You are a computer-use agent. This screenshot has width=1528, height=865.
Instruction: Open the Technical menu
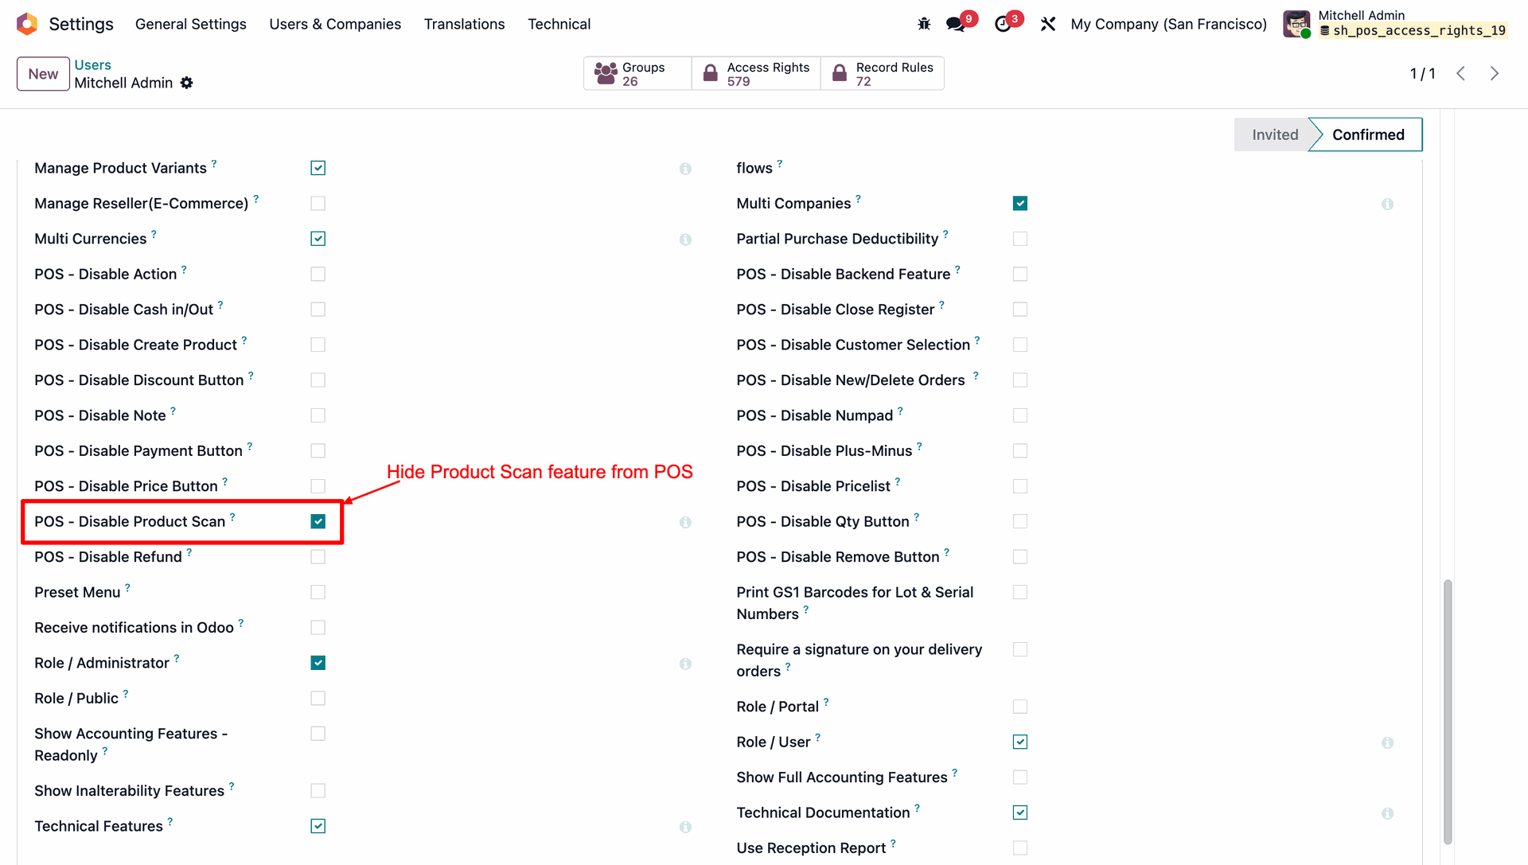(559, 24)
